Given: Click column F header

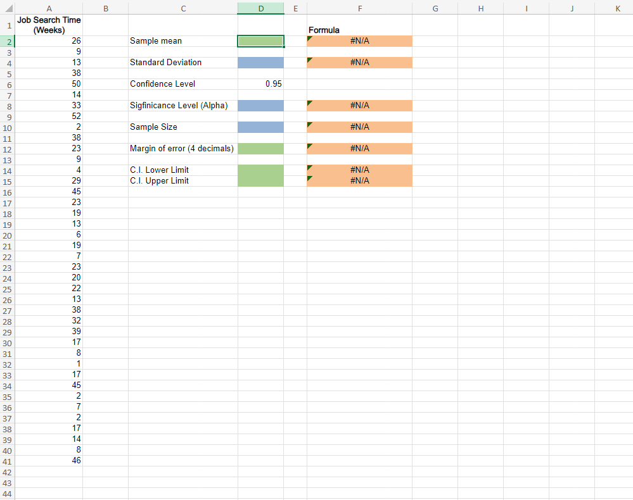Looking at the screenshot, I should (x=360, y=8).
